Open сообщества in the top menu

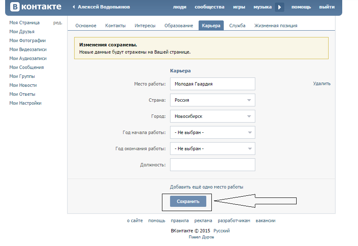(209, 7)
